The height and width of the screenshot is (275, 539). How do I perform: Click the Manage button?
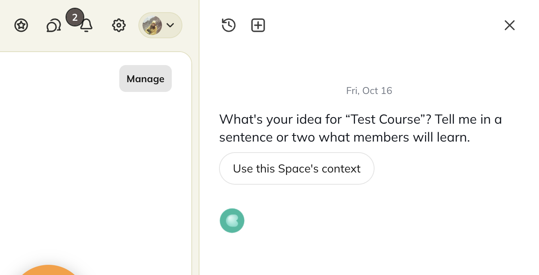coord(145,79)
